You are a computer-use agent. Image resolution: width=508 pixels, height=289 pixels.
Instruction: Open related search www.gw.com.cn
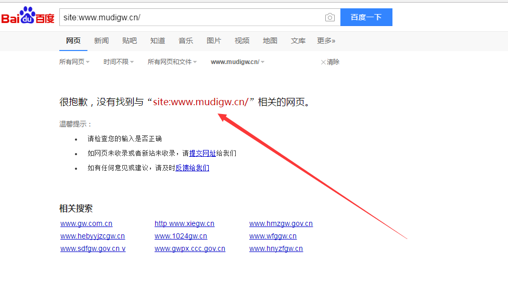click(x=86, y=223)
